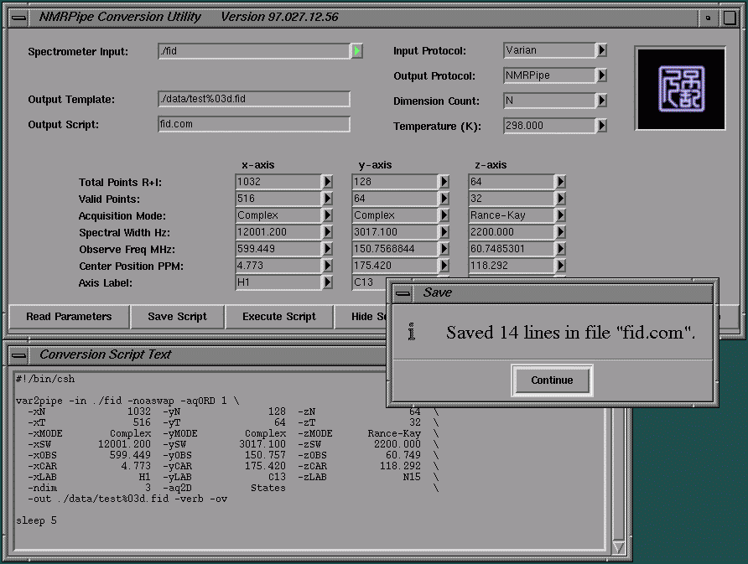Focus the Output Script field
Image resolution: width=748 pixels, height=564 pixels.
tap(254, 124)
